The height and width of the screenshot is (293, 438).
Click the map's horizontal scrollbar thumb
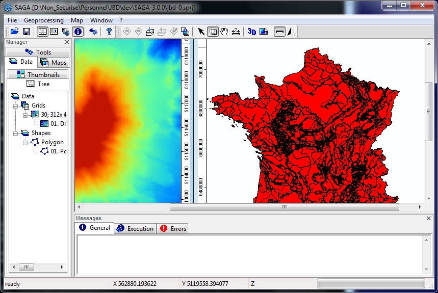284,207
